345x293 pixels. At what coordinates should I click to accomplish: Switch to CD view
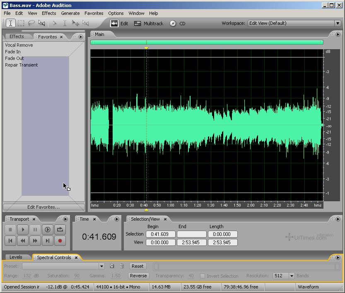[x=178, y=24]
